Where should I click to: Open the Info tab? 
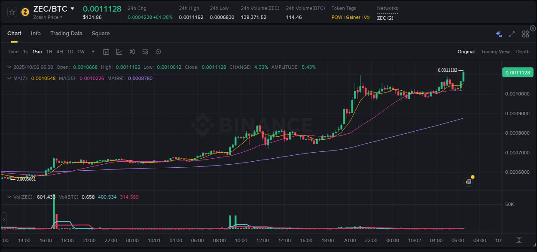(x=36, y=33)
